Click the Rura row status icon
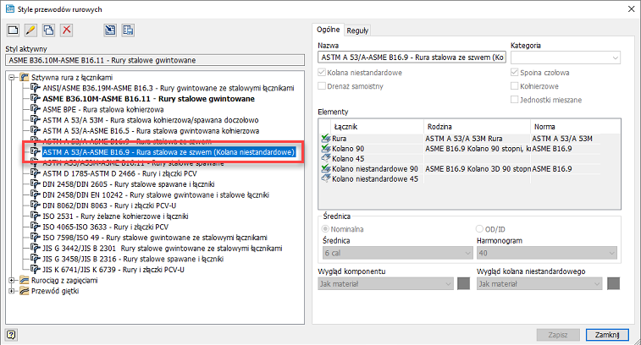 point(326,139)
